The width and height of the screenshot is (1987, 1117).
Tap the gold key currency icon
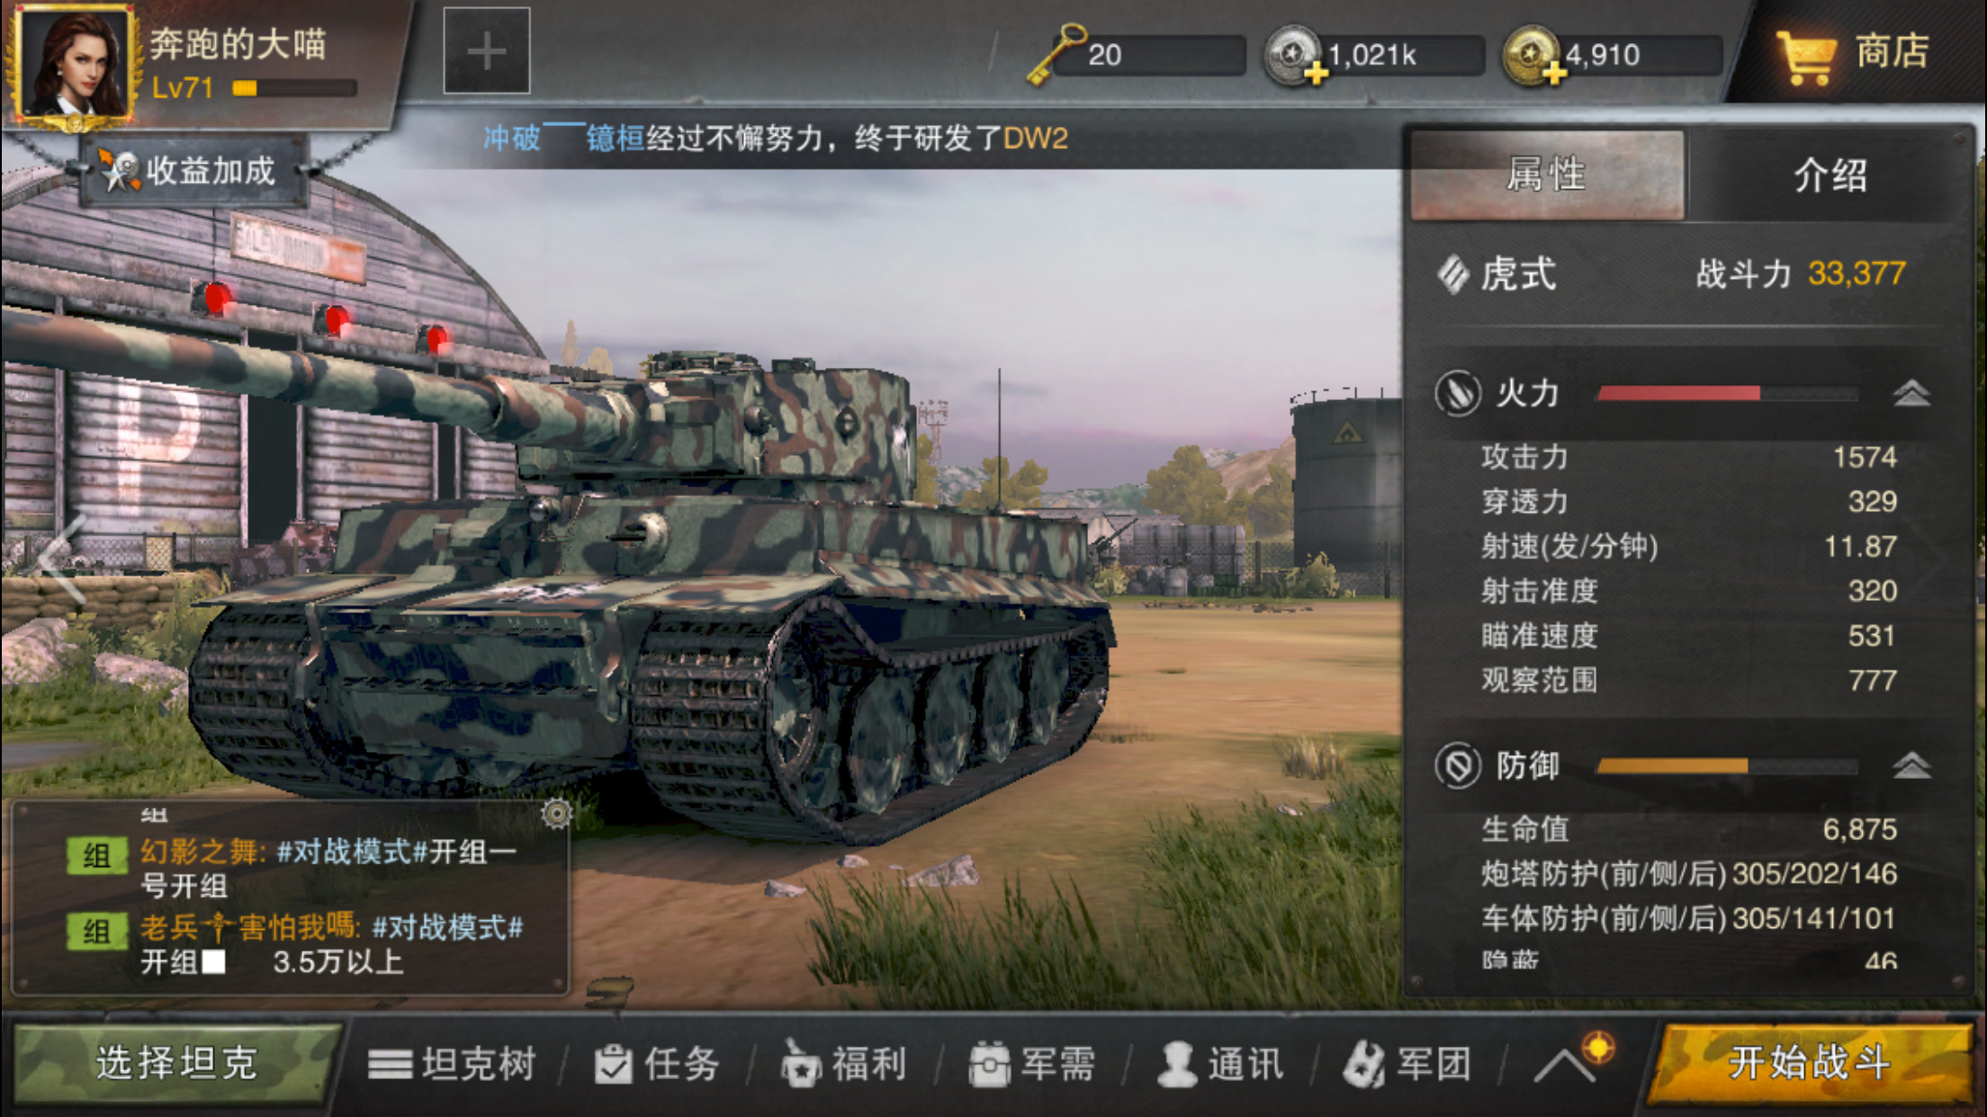pyautogui.click(x=1056, y=55)
